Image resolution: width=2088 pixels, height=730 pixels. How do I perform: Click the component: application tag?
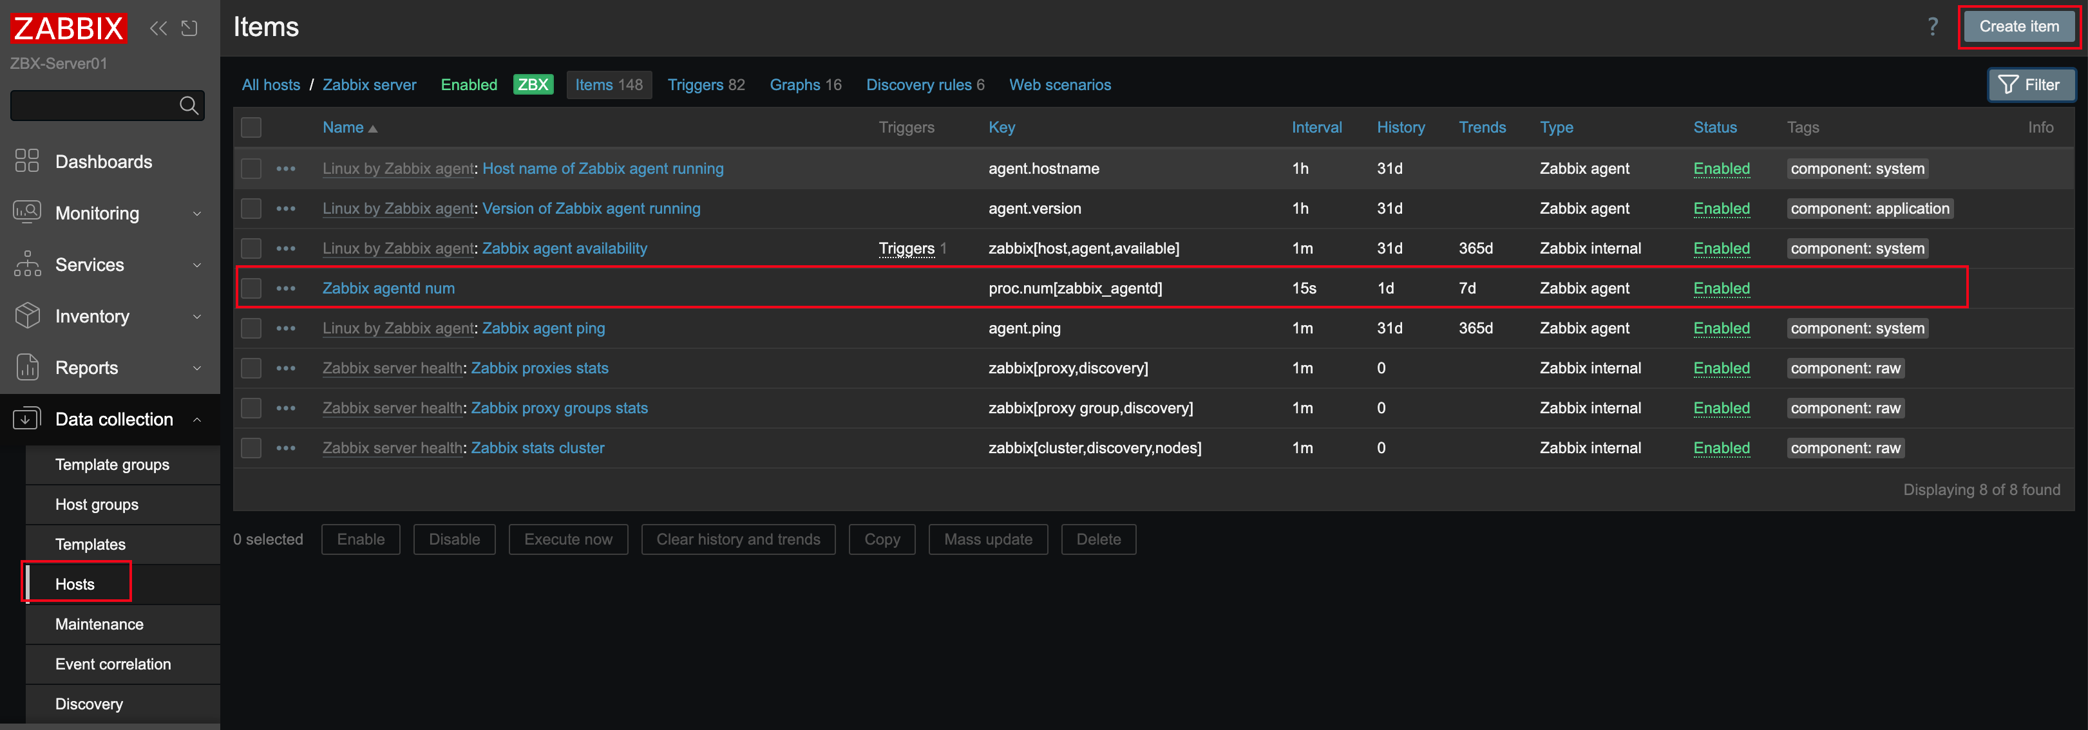tap(1869, 208)
